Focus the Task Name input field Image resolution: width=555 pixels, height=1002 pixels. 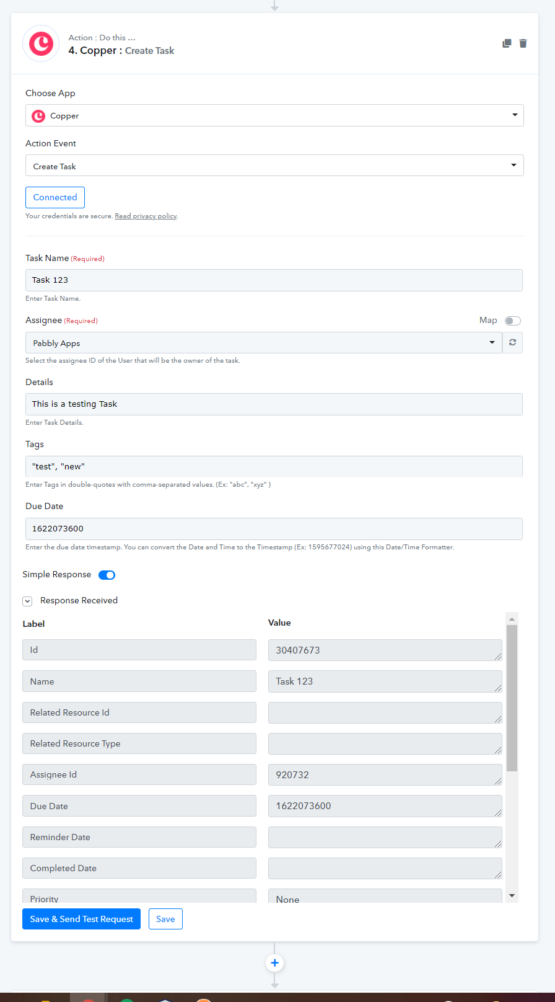pyautogui.click(x=274, y=280)
